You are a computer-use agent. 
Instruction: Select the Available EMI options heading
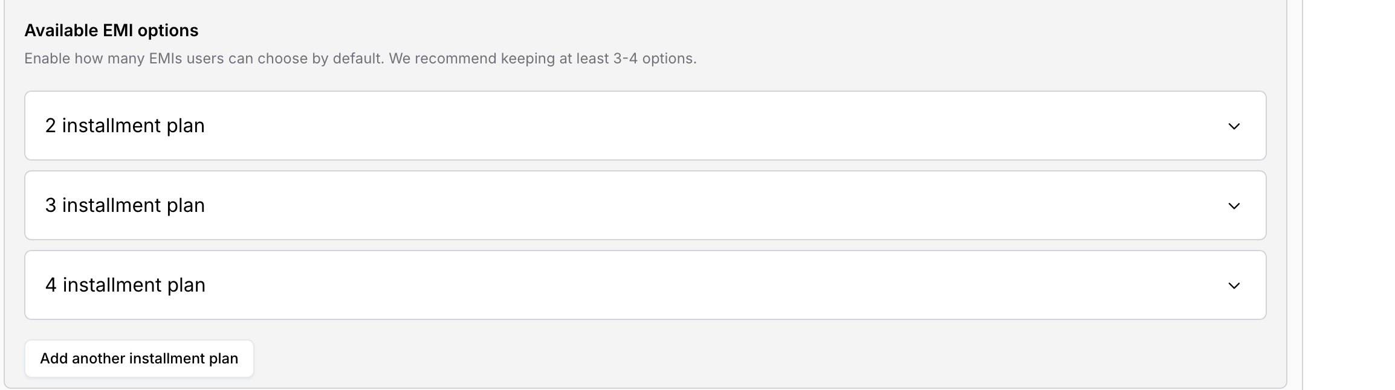(111, 30)
